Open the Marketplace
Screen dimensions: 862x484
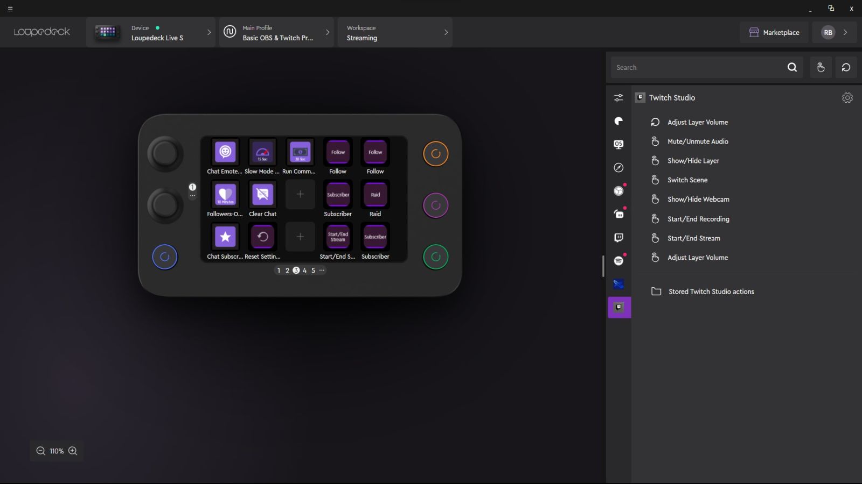(774, 32)
